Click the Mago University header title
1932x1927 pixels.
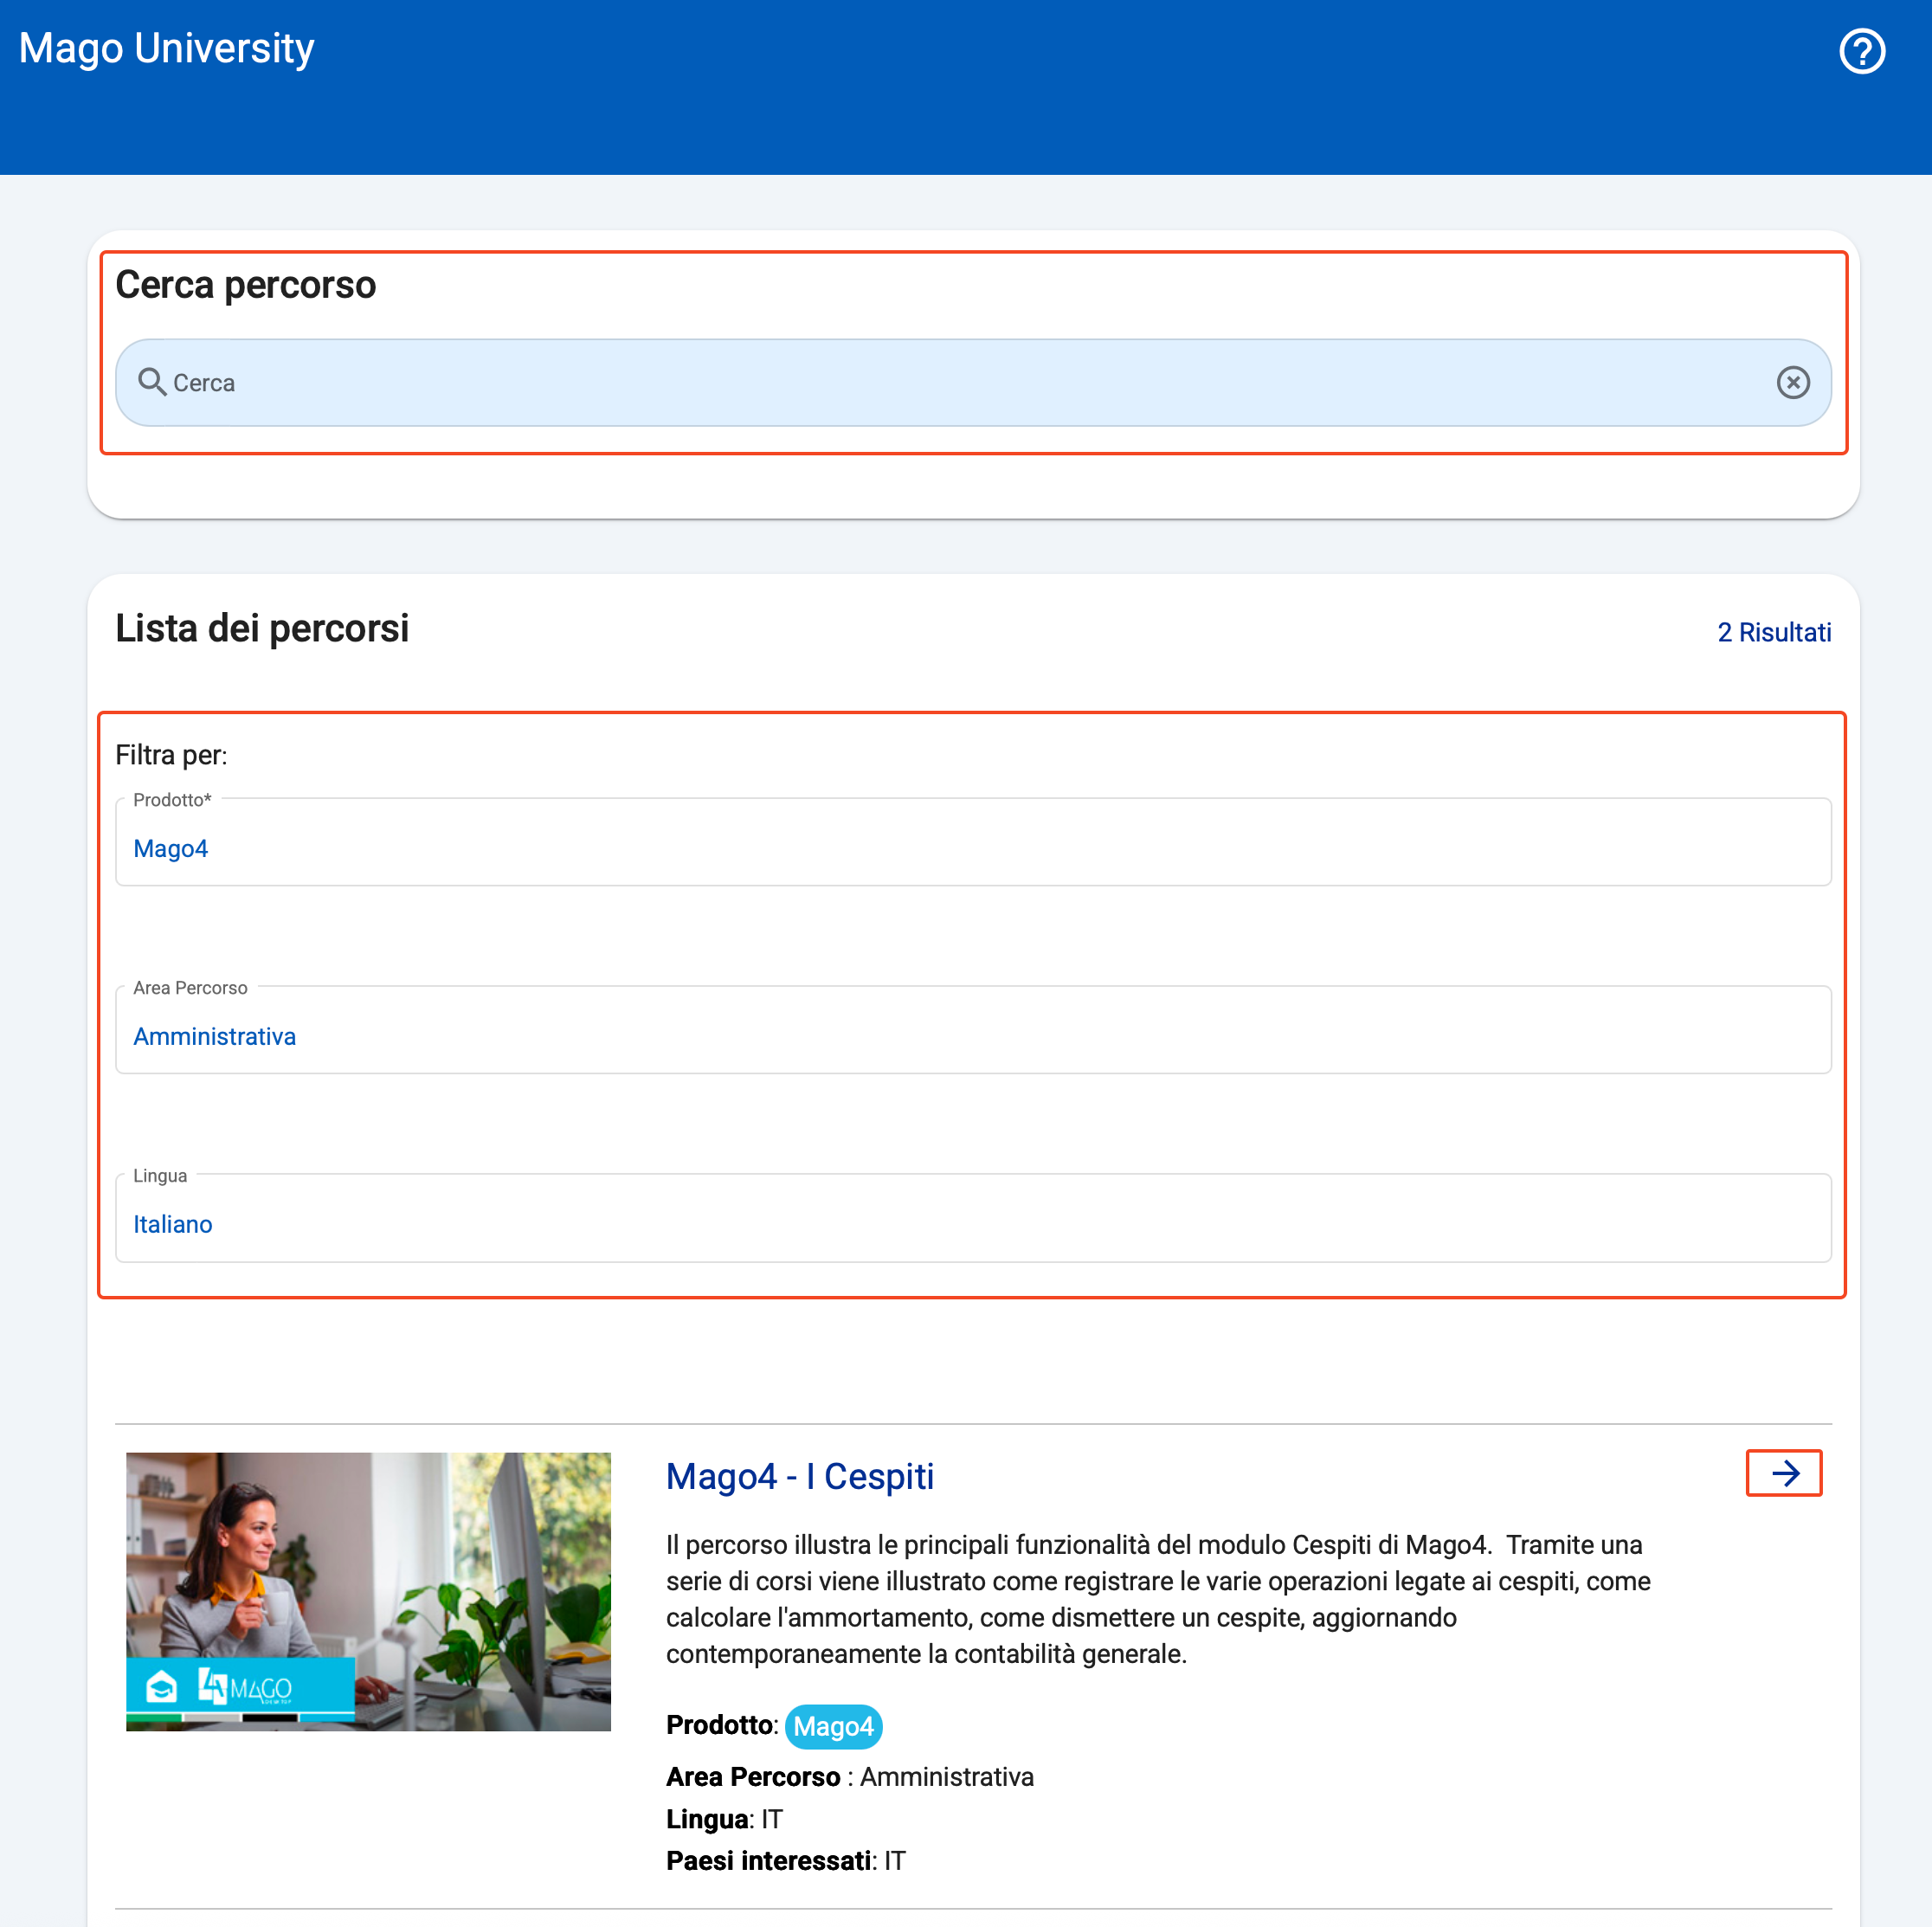[x=166, y=49]
